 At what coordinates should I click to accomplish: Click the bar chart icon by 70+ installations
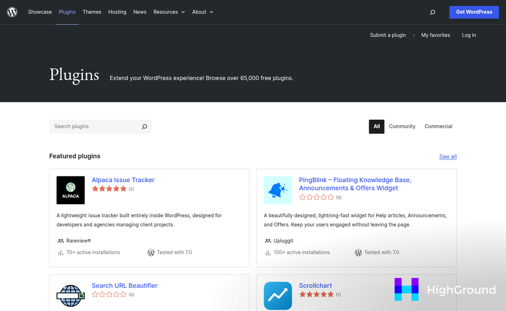[x=60, y=253]
